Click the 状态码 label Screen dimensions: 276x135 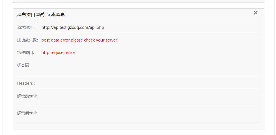[x=25, y=65]
